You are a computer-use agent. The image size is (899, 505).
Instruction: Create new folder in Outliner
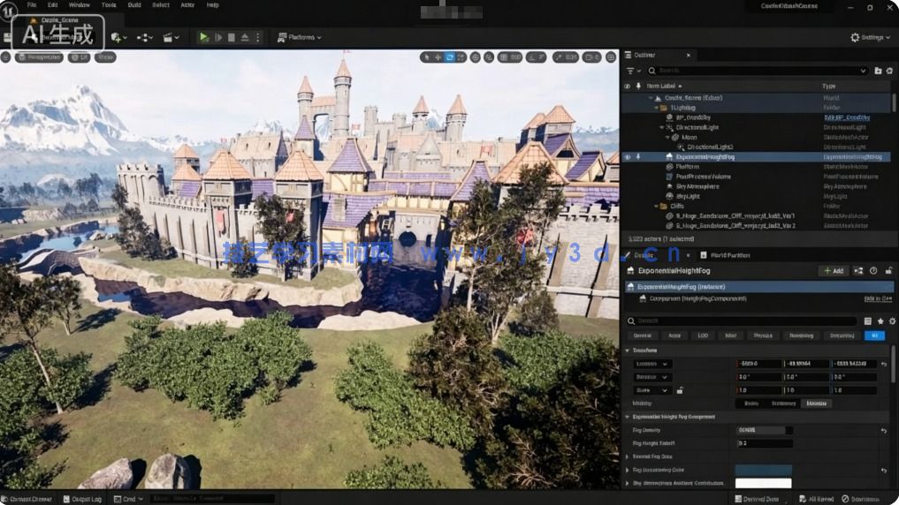[x=878, y=71]
